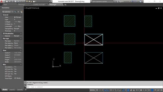Click the Undo arrow icon
This screenshot has width=163, height=92.
18,2
